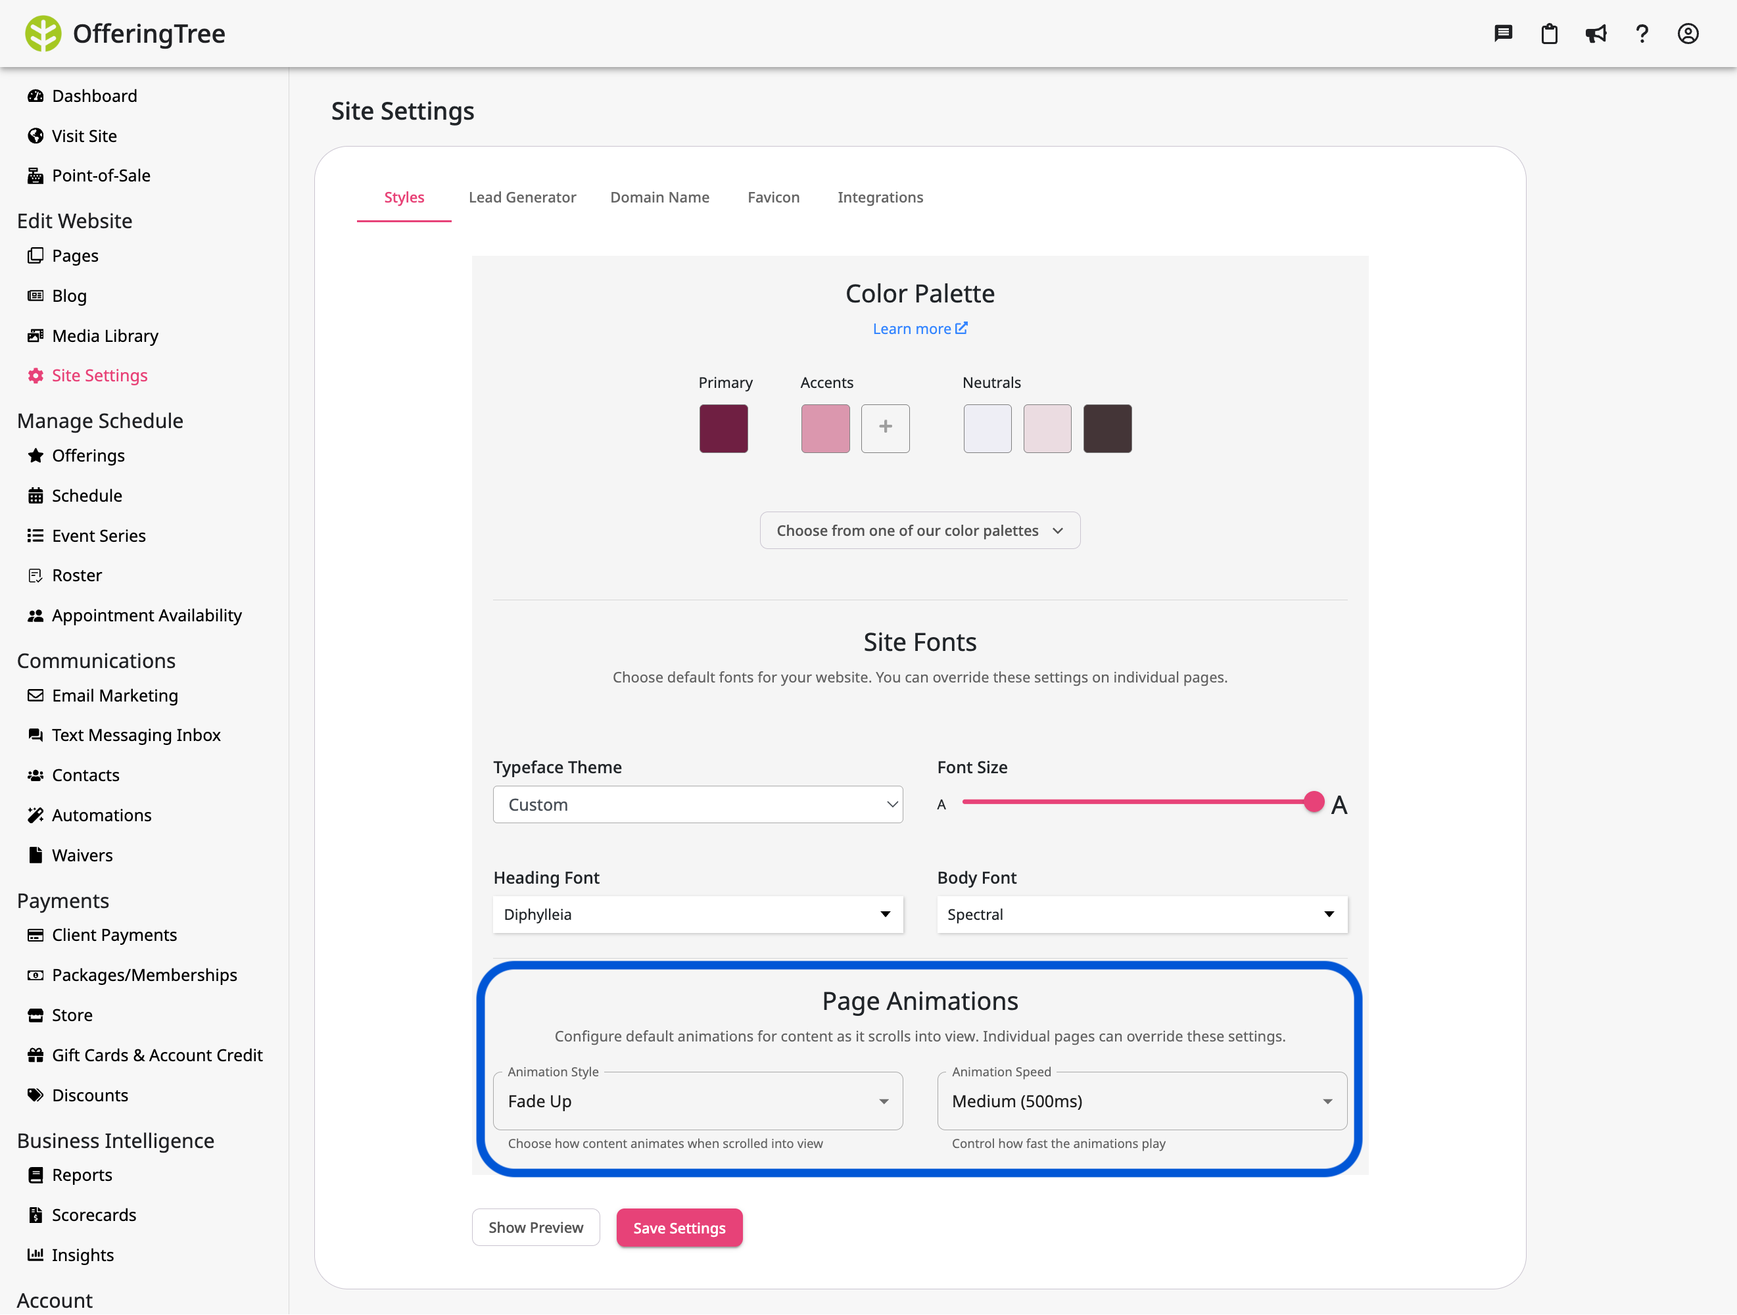The height and width of the screenshot is (1315, 1737).
Task: Select the lightest Neutrals swatch
Action: pyautogui.click(x=987, y=428)
